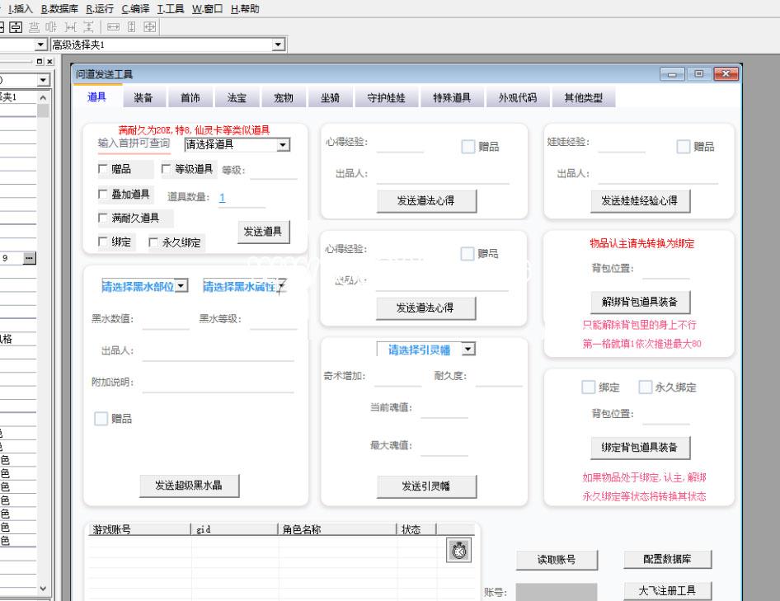The width and height of the screenshot is (780, 601).
Task: Click the 发送道具 button
Action: click(x=264, y=232)
